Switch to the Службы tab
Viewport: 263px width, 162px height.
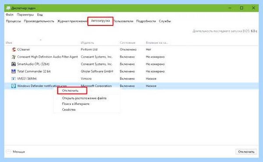pyautogui.click(x=165, y=21)
